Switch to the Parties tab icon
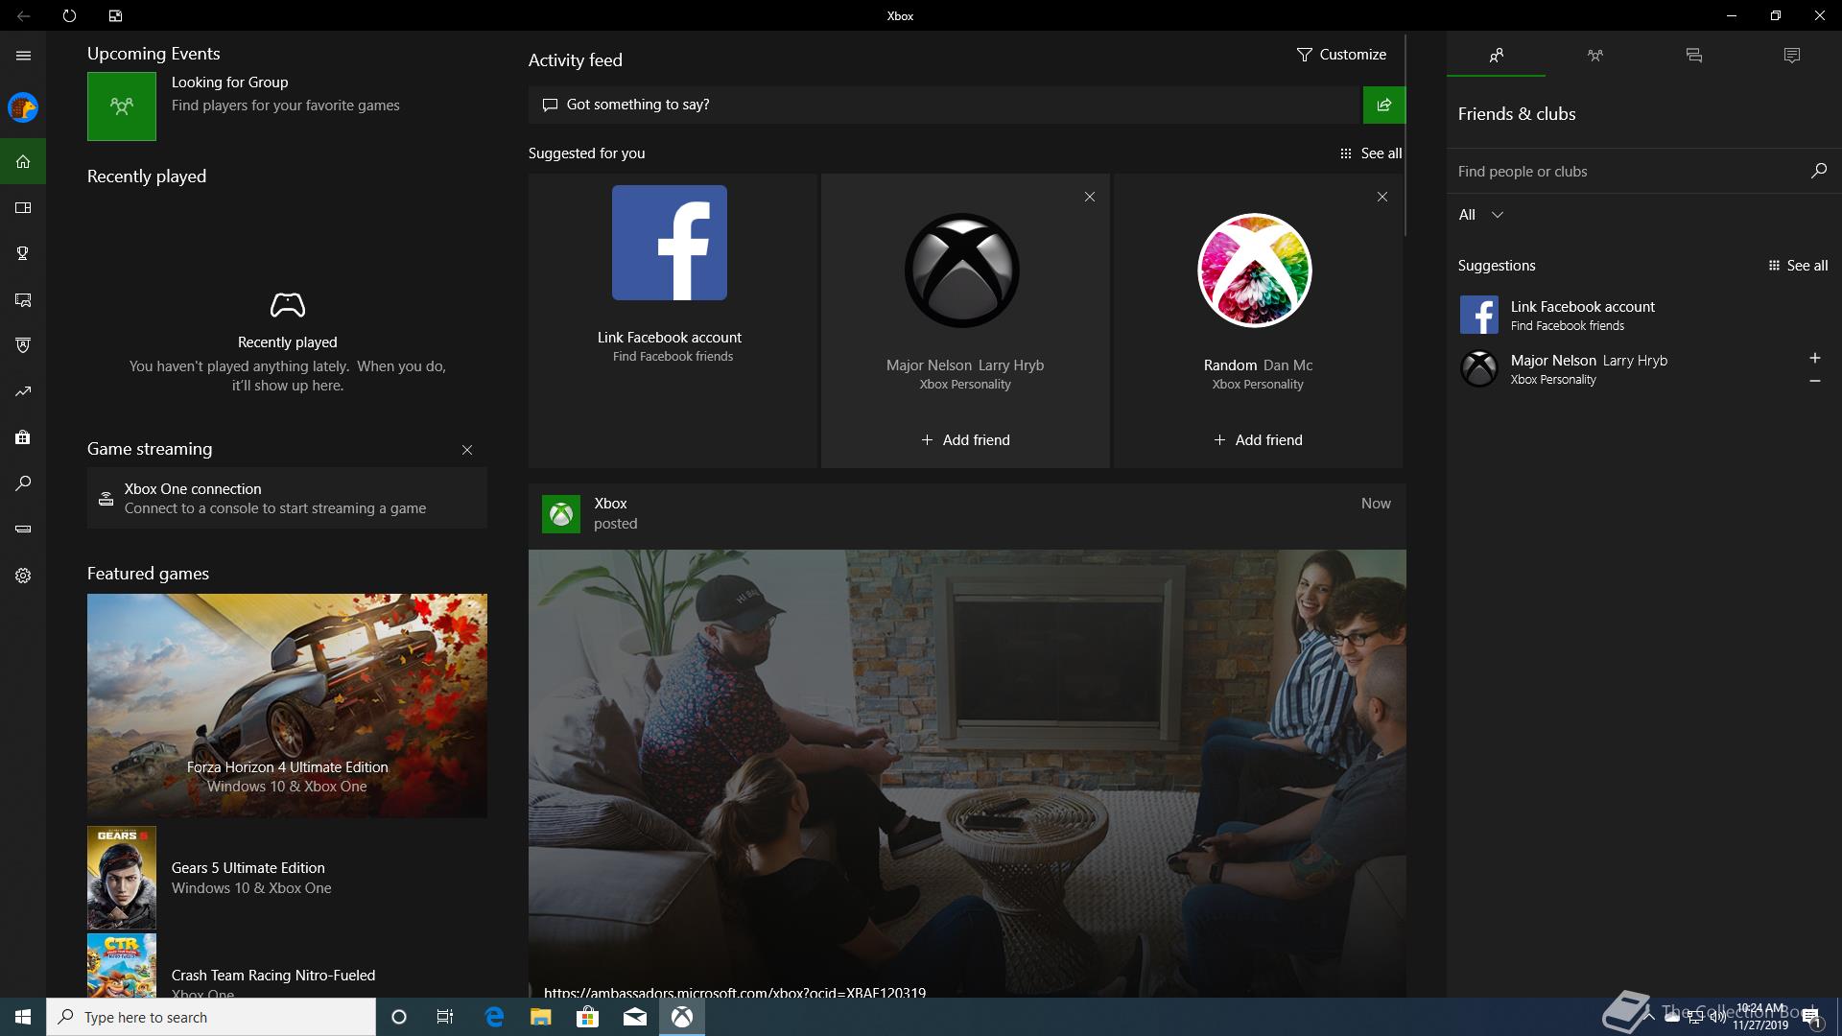Image resolution: width=1842 pixels, height=1036 pixels. point(1594,56)
